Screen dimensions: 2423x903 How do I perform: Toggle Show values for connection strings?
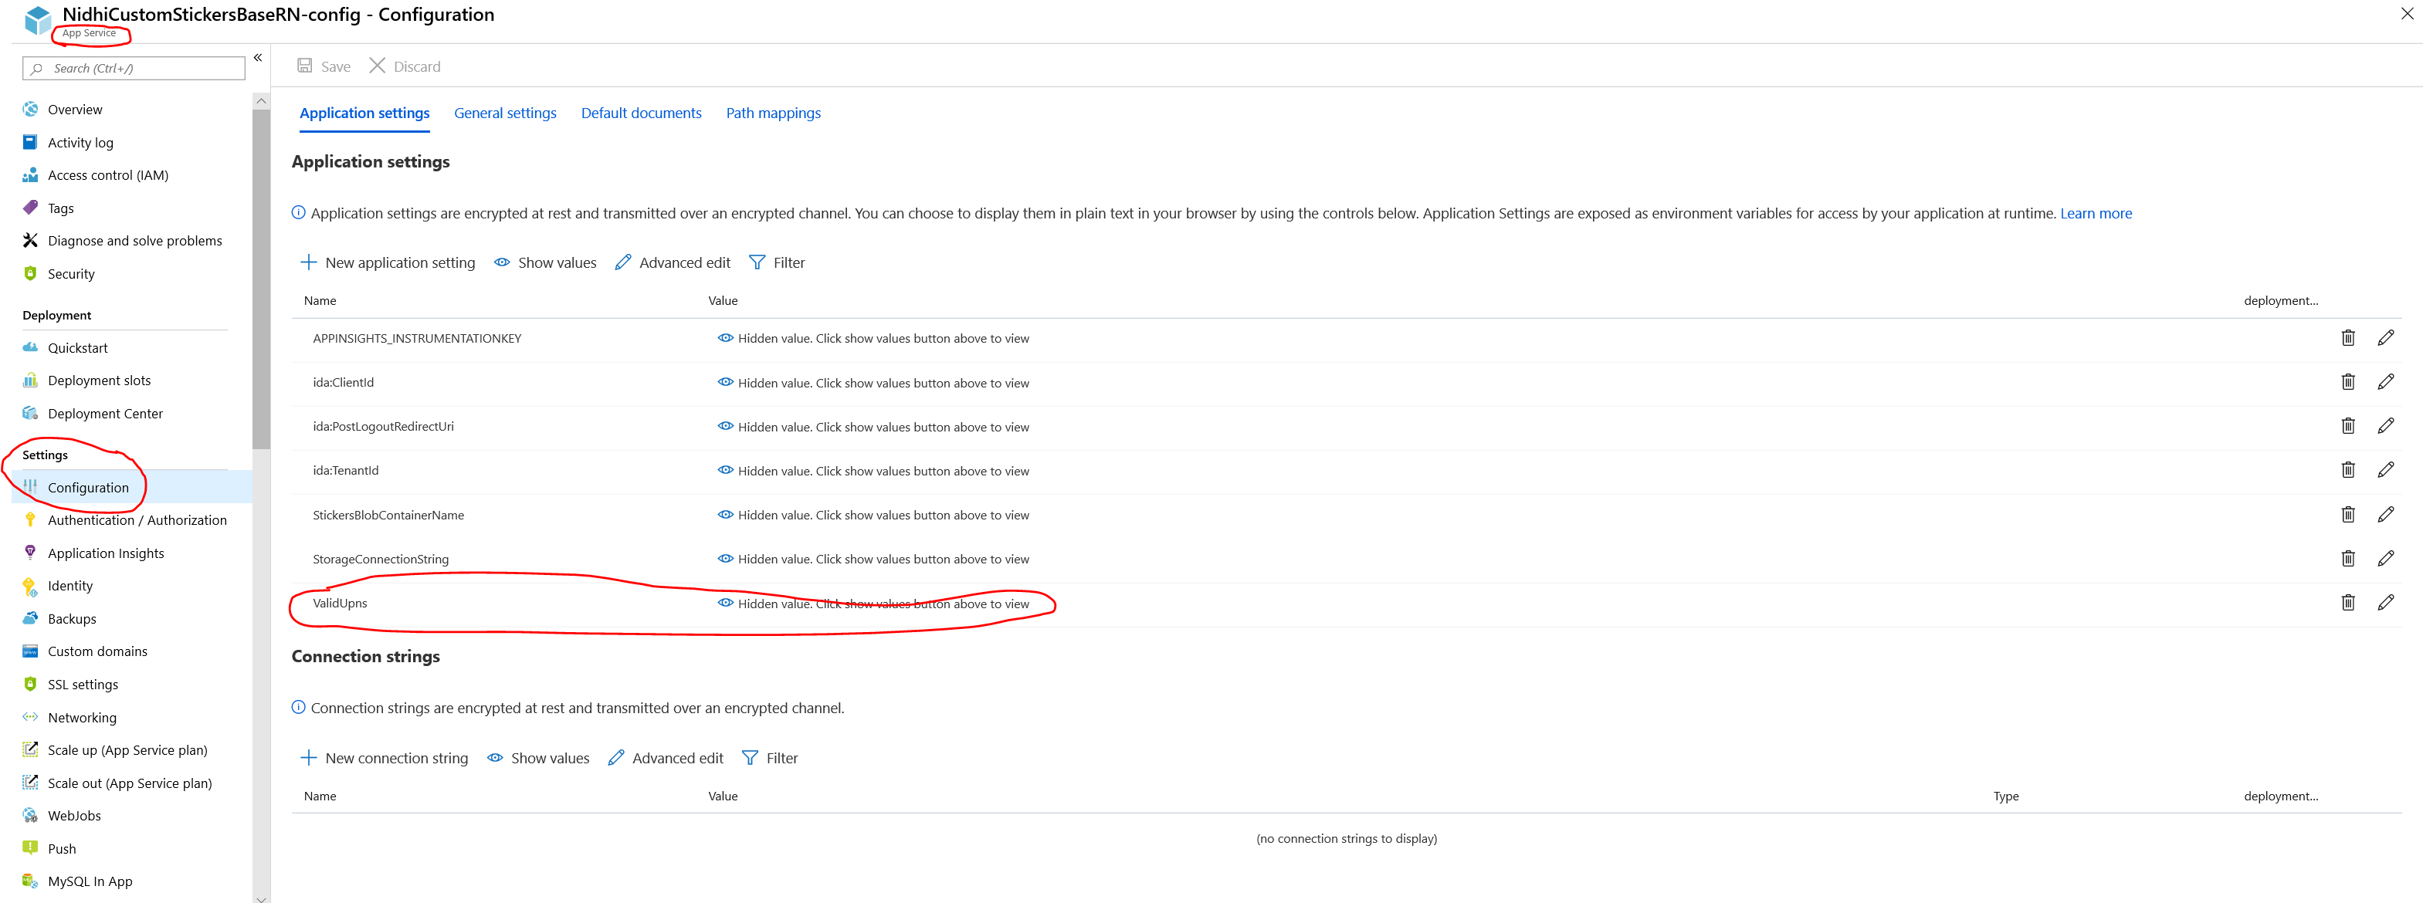pos(538,758)
